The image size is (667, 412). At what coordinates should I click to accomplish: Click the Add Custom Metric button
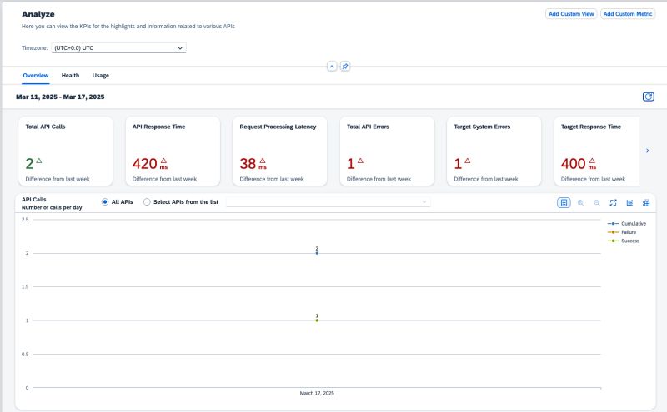pos(628,14)
